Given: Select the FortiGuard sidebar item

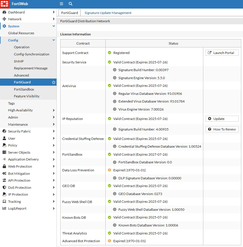Looking at the screenshot, I should 28,82.
